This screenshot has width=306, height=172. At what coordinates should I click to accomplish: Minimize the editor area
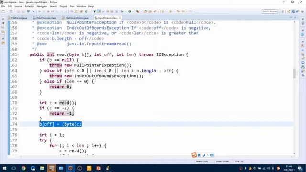point(291,18)
